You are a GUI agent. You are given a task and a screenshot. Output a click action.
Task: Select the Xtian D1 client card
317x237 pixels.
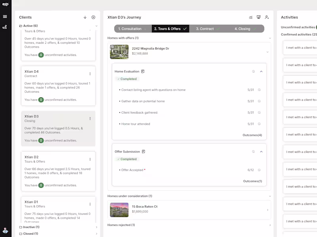point(58,210)
